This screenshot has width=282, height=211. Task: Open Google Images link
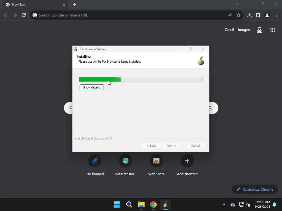[244, 30]
